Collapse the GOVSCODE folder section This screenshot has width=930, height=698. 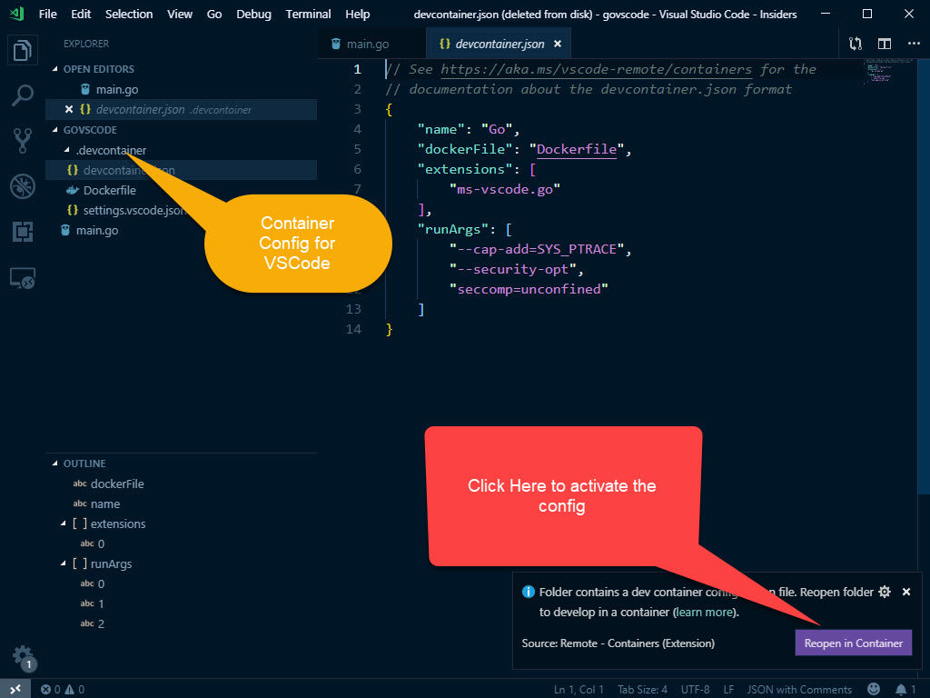tap(55, 129)
